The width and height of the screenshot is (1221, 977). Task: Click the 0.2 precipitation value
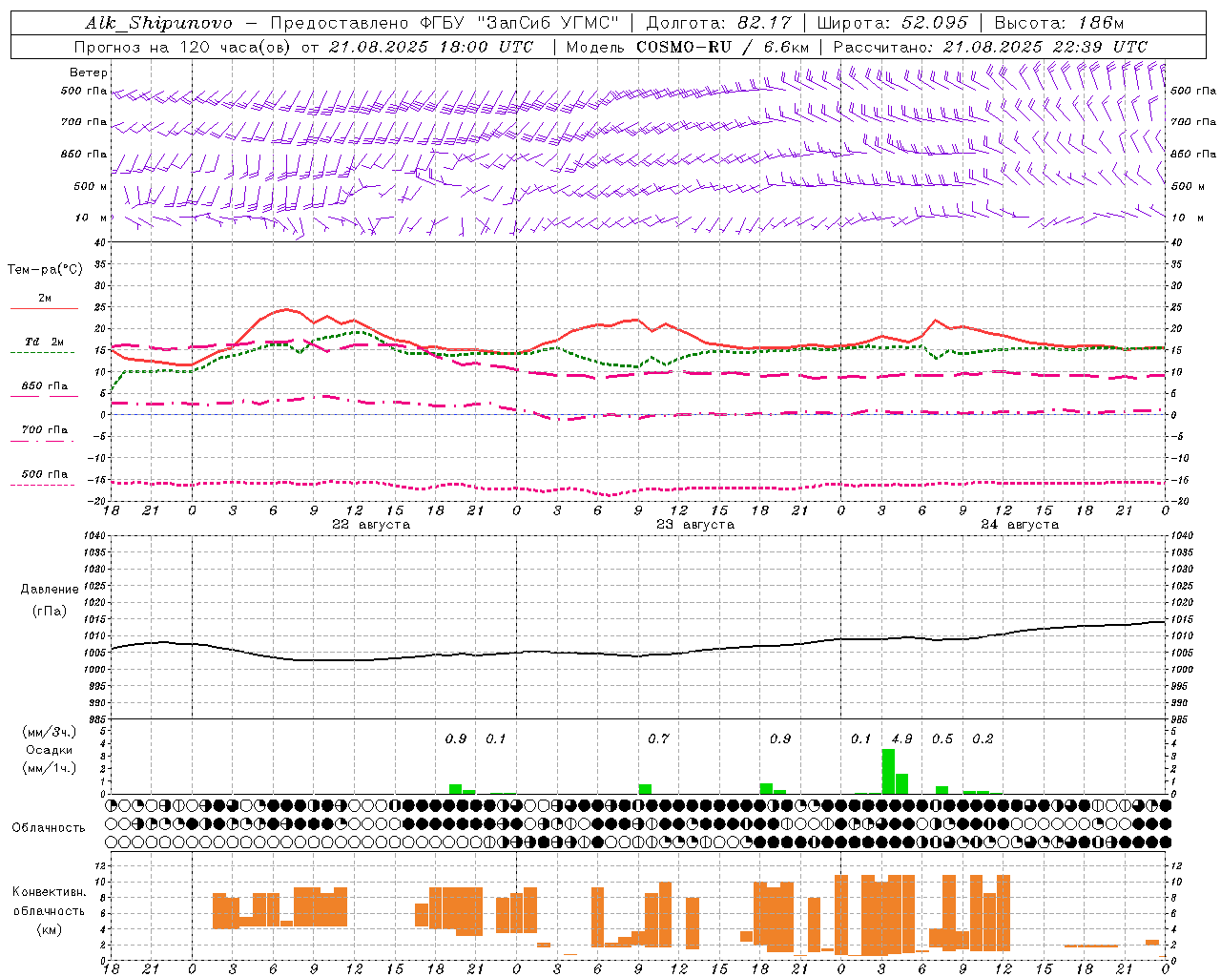click(983, 738)
